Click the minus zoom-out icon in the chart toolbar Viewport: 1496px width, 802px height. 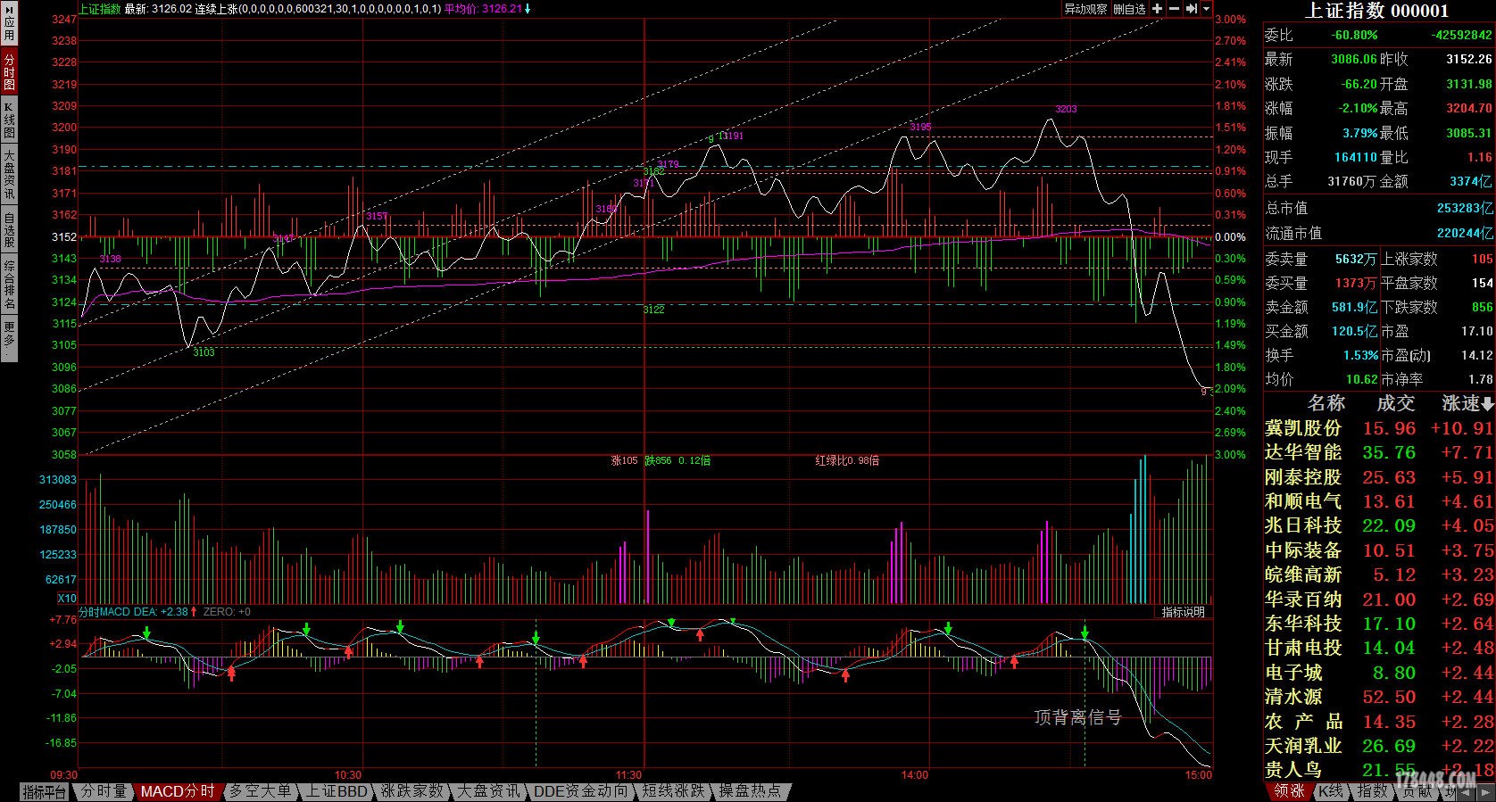point(1174,9)
